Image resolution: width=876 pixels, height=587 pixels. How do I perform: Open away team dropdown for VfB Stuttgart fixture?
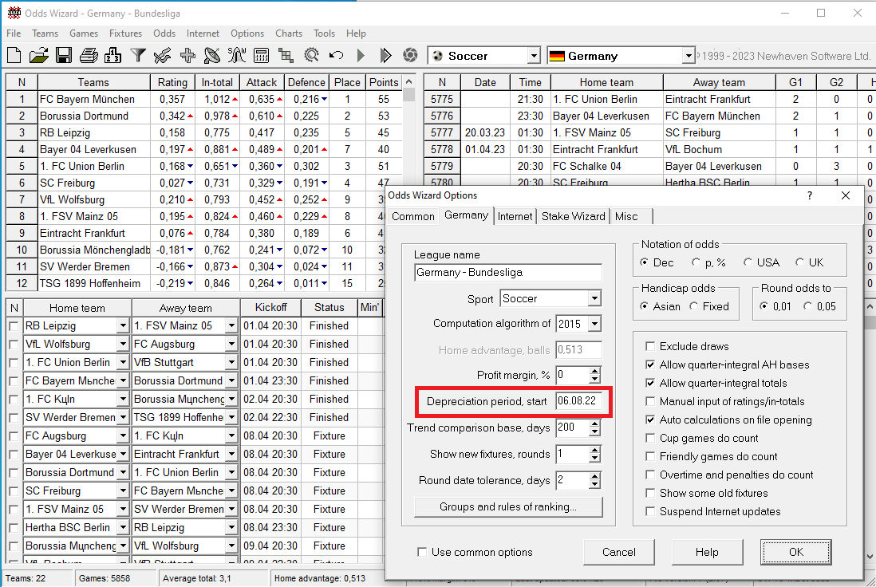231,362
